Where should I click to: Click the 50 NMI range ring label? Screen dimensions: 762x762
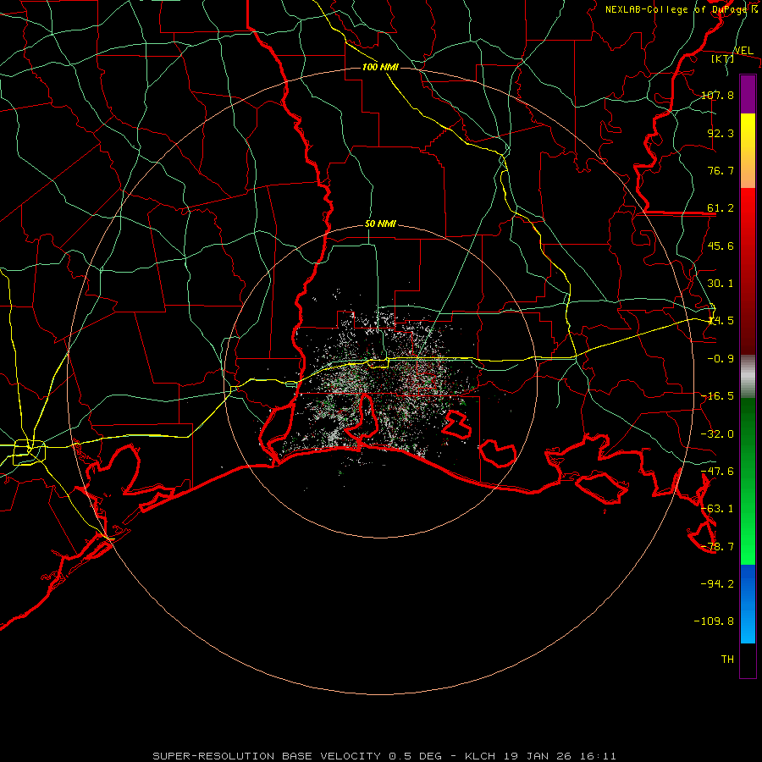[x=380, y=224]
